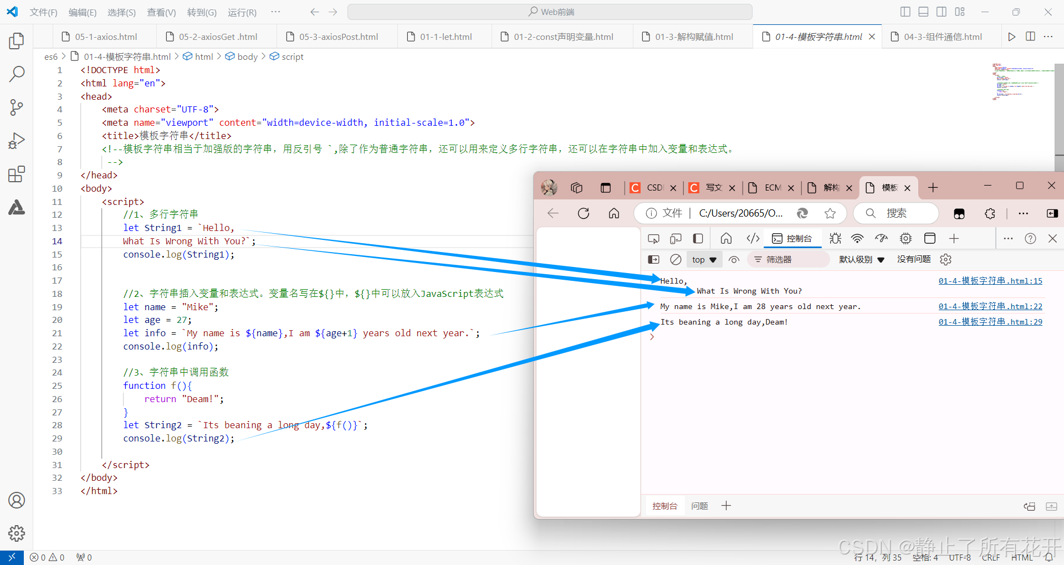Toggle device emulation in DevTools

click(676, 238)
